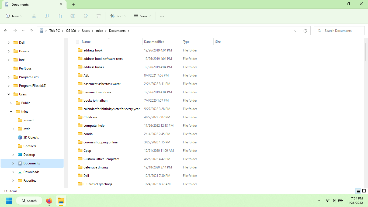368x207 pixels.
Task: Open the View layout dropdown
Action: coord(142,16)
